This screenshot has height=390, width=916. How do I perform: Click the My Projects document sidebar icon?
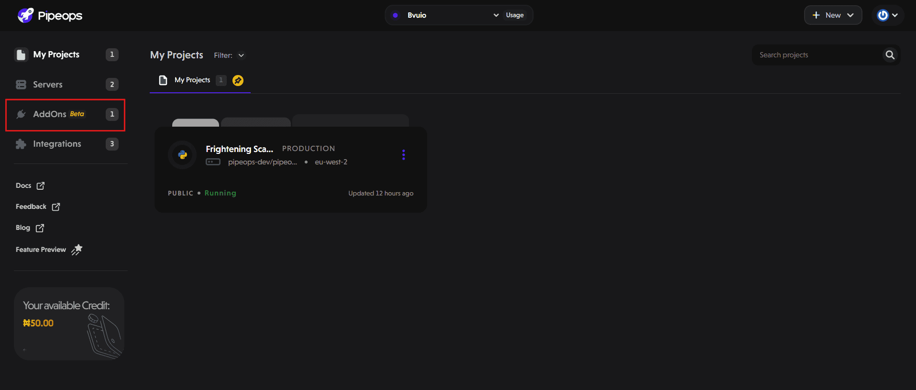[21, 54]
